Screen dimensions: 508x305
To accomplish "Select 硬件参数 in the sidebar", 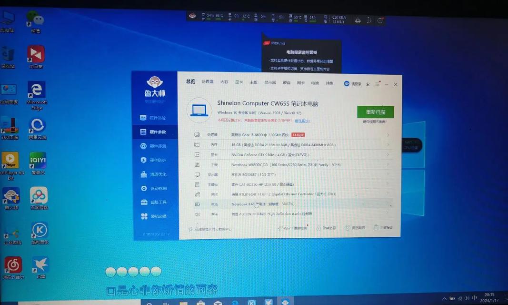I will [x=153, y=132].
